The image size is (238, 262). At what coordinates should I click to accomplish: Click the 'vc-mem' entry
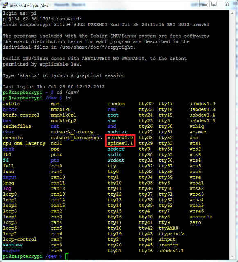pyautogui.click(x=198, y=132)
